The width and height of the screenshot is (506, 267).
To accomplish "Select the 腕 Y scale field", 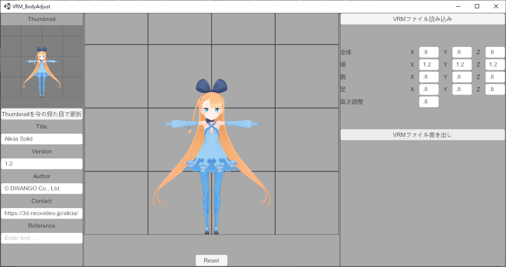I will [462, 77].
